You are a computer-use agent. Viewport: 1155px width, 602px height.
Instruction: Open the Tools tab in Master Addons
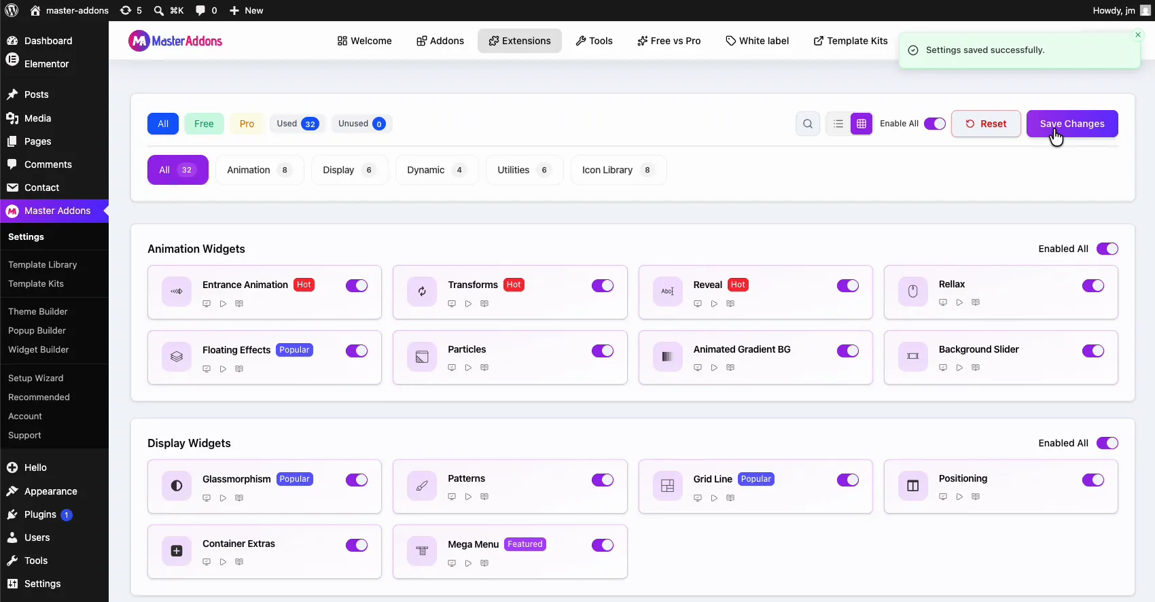594,41
